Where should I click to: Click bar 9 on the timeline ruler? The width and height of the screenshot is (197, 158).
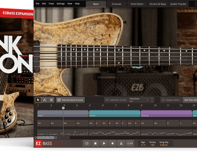pyautogui.click(x=142, y=105)
